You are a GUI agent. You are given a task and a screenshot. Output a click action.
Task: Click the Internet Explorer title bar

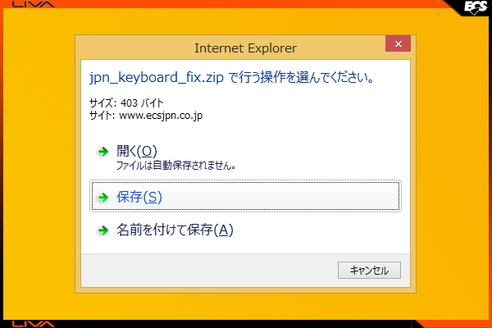click(x=245, y=48)
